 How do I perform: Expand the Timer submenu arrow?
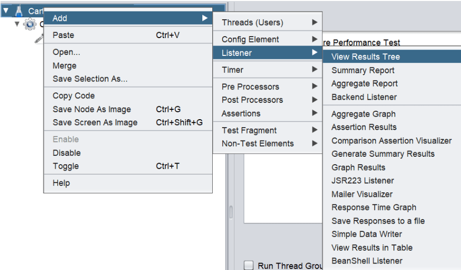(314, 70)
